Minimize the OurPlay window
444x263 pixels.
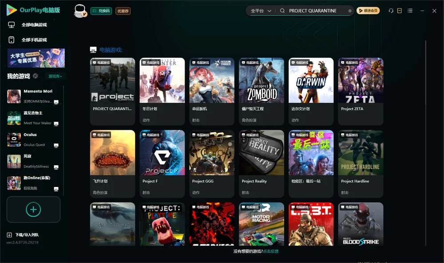tap(422, 11)
